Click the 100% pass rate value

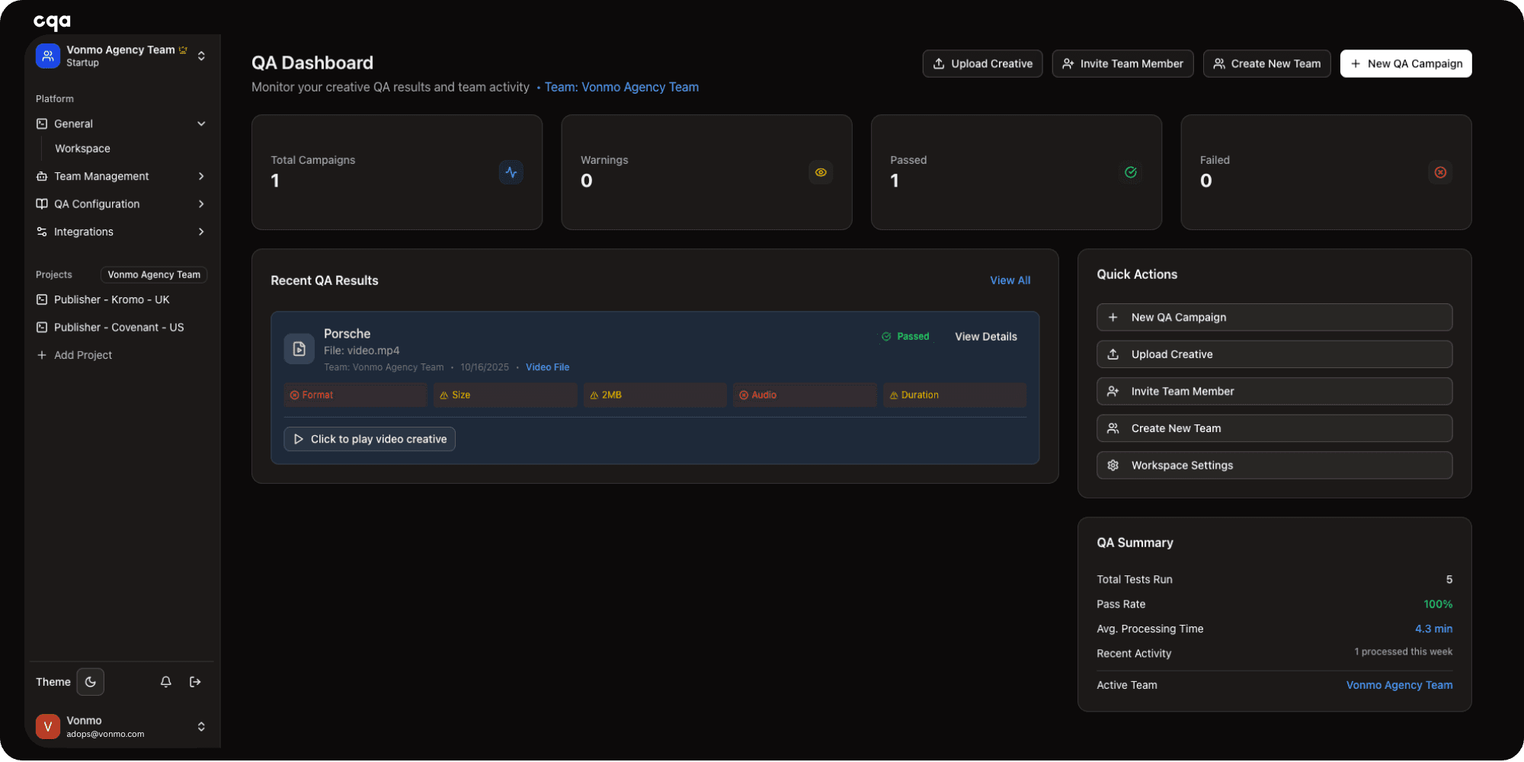pos(1438,604)
